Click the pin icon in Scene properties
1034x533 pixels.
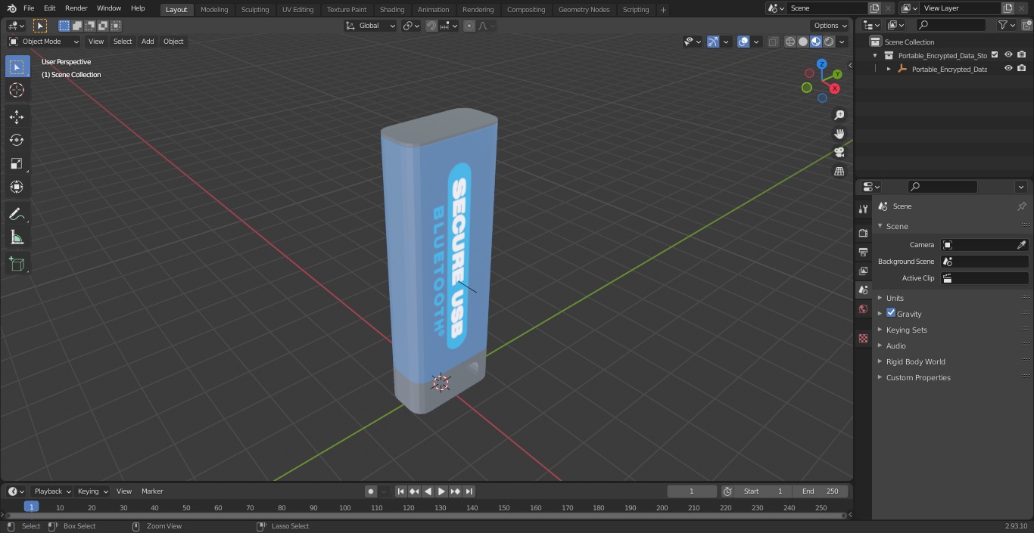tap(1021, 206)
